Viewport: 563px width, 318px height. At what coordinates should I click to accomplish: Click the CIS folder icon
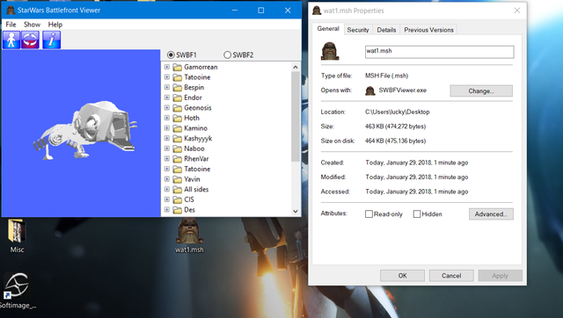pyautogui.click(x=177, y=199)
